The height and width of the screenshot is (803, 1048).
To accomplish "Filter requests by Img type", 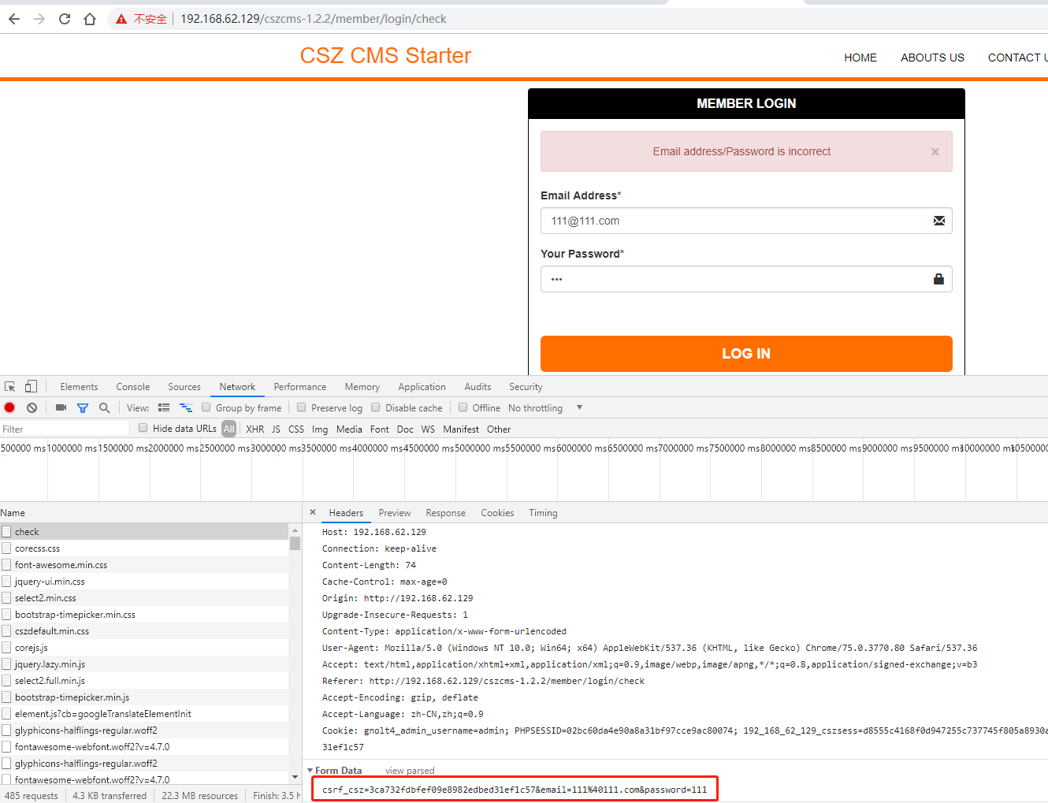I will tap(320, 429).
